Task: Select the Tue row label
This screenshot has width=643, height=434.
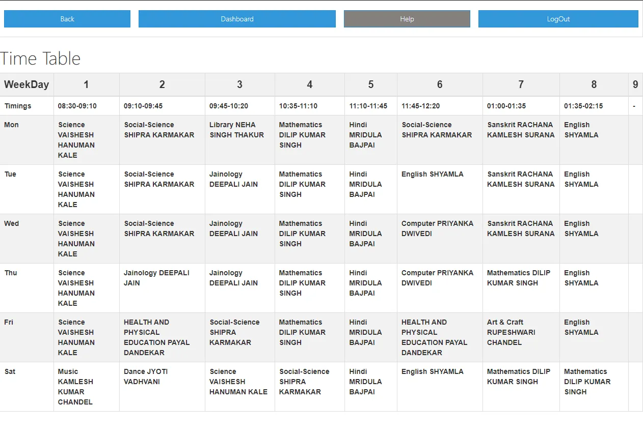Action: tap(26, 189)
